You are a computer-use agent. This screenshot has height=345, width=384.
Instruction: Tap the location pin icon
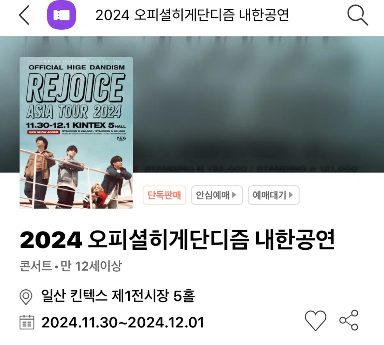point(26,297)
